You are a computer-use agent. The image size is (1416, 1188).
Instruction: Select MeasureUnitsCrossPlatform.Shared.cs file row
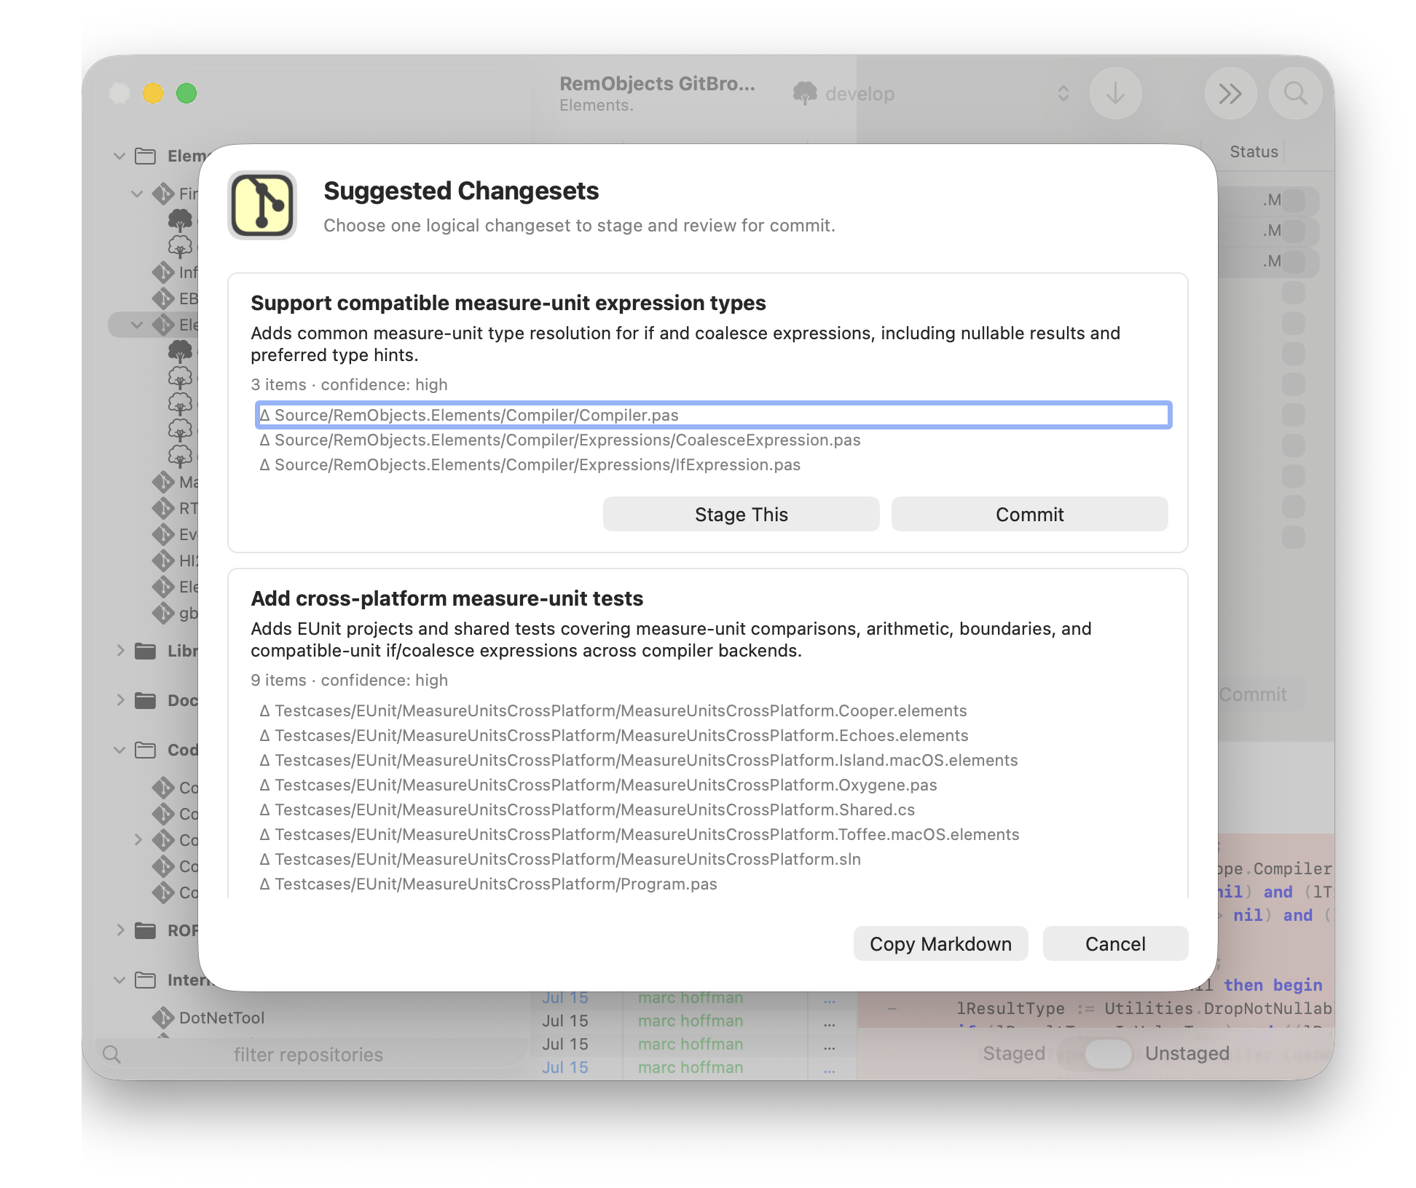click(713, 809)
